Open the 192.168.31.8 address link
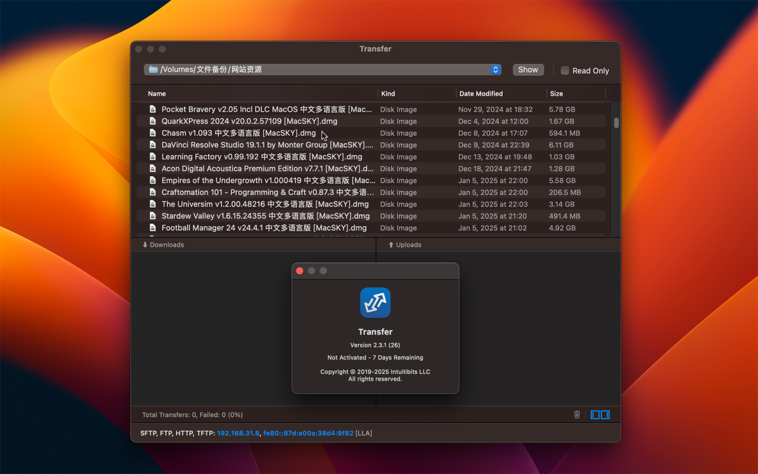The width and height of the screenshot is (758, 474). [x=238, y=433]
